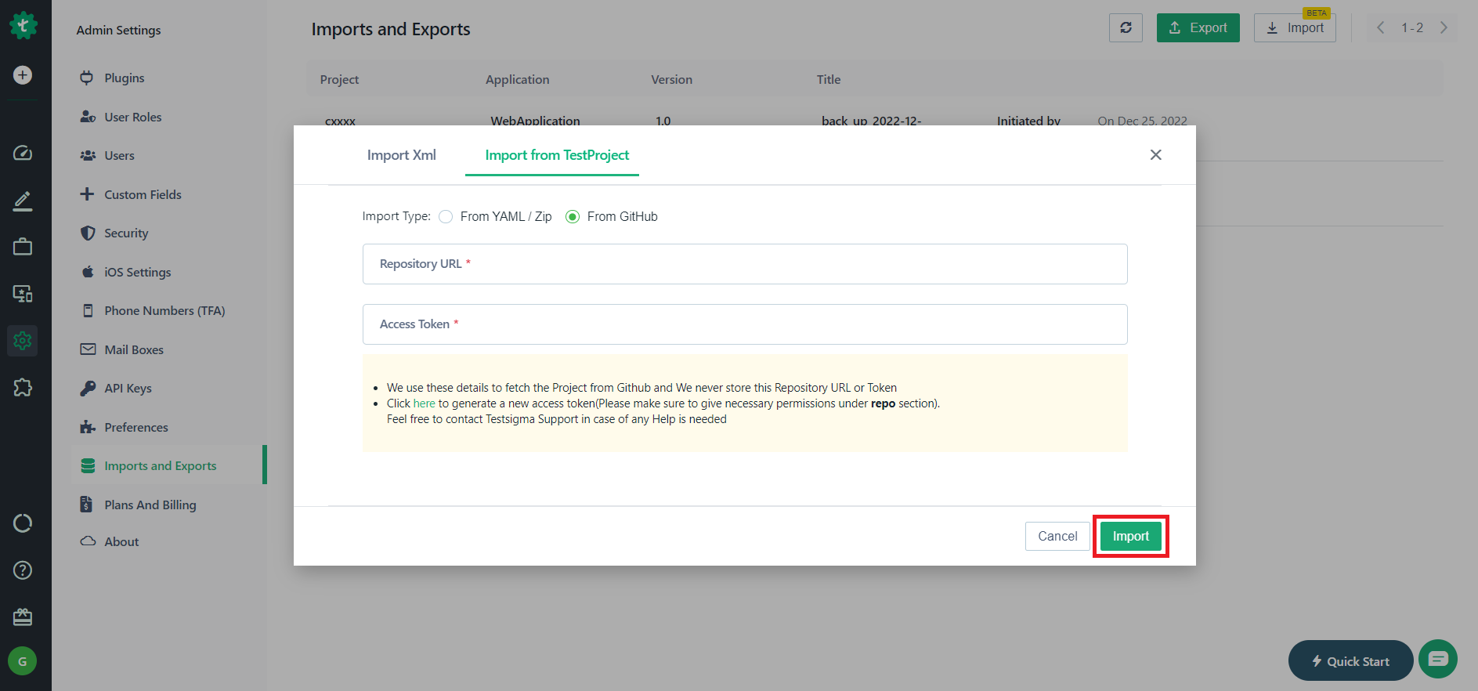Click the Mail Boxes envelope icon
Viewport: 1478px width, 691px height.
click(88, 349)
